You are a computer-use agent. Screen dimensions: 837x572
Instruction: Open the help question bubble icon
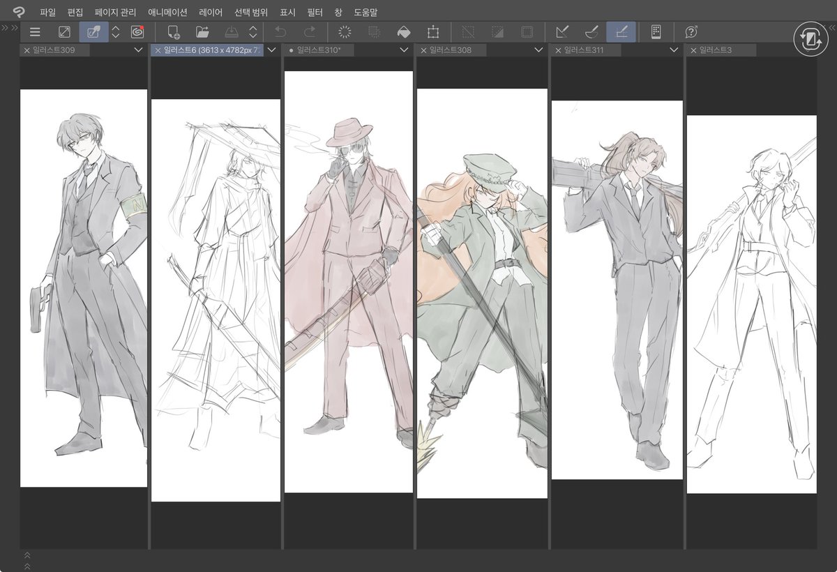click(691, 31)
